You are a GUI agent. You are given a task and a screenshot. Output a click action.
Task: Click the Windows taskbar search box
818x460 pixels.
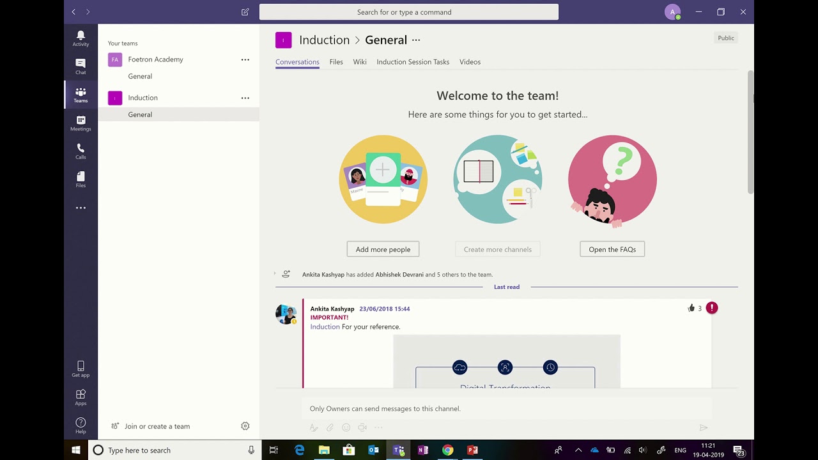(174, 450)
